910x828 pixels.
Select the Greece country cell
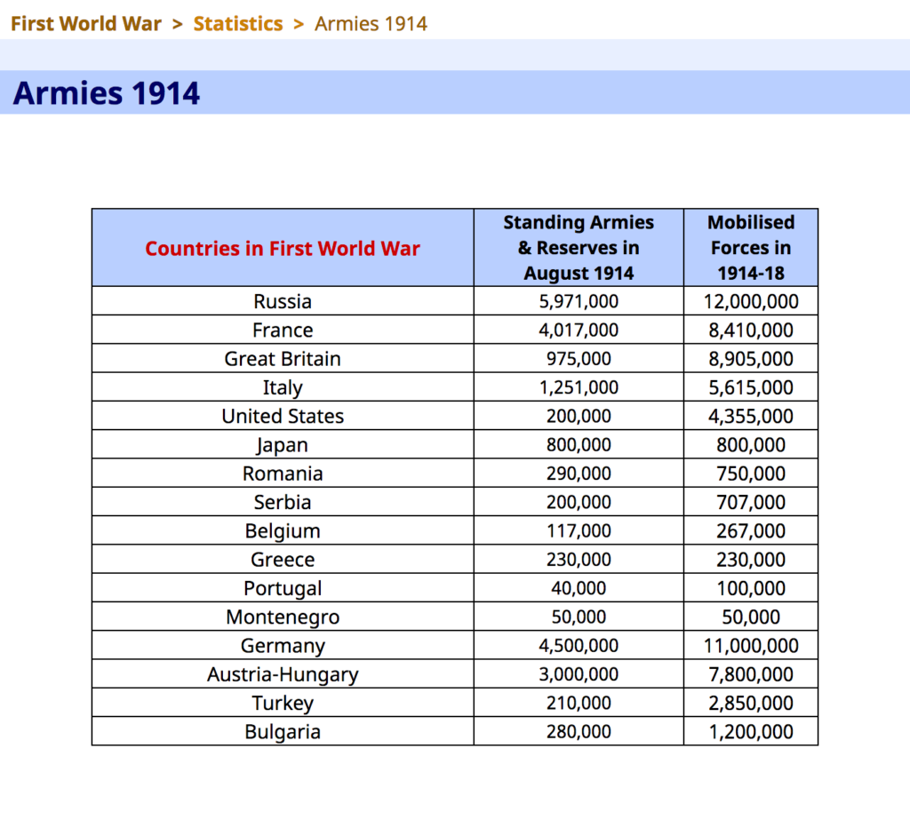(x=283, y=560)
